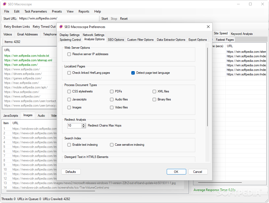Cancel the preferences dialog
269x203 pixels.
pos(198,172)
